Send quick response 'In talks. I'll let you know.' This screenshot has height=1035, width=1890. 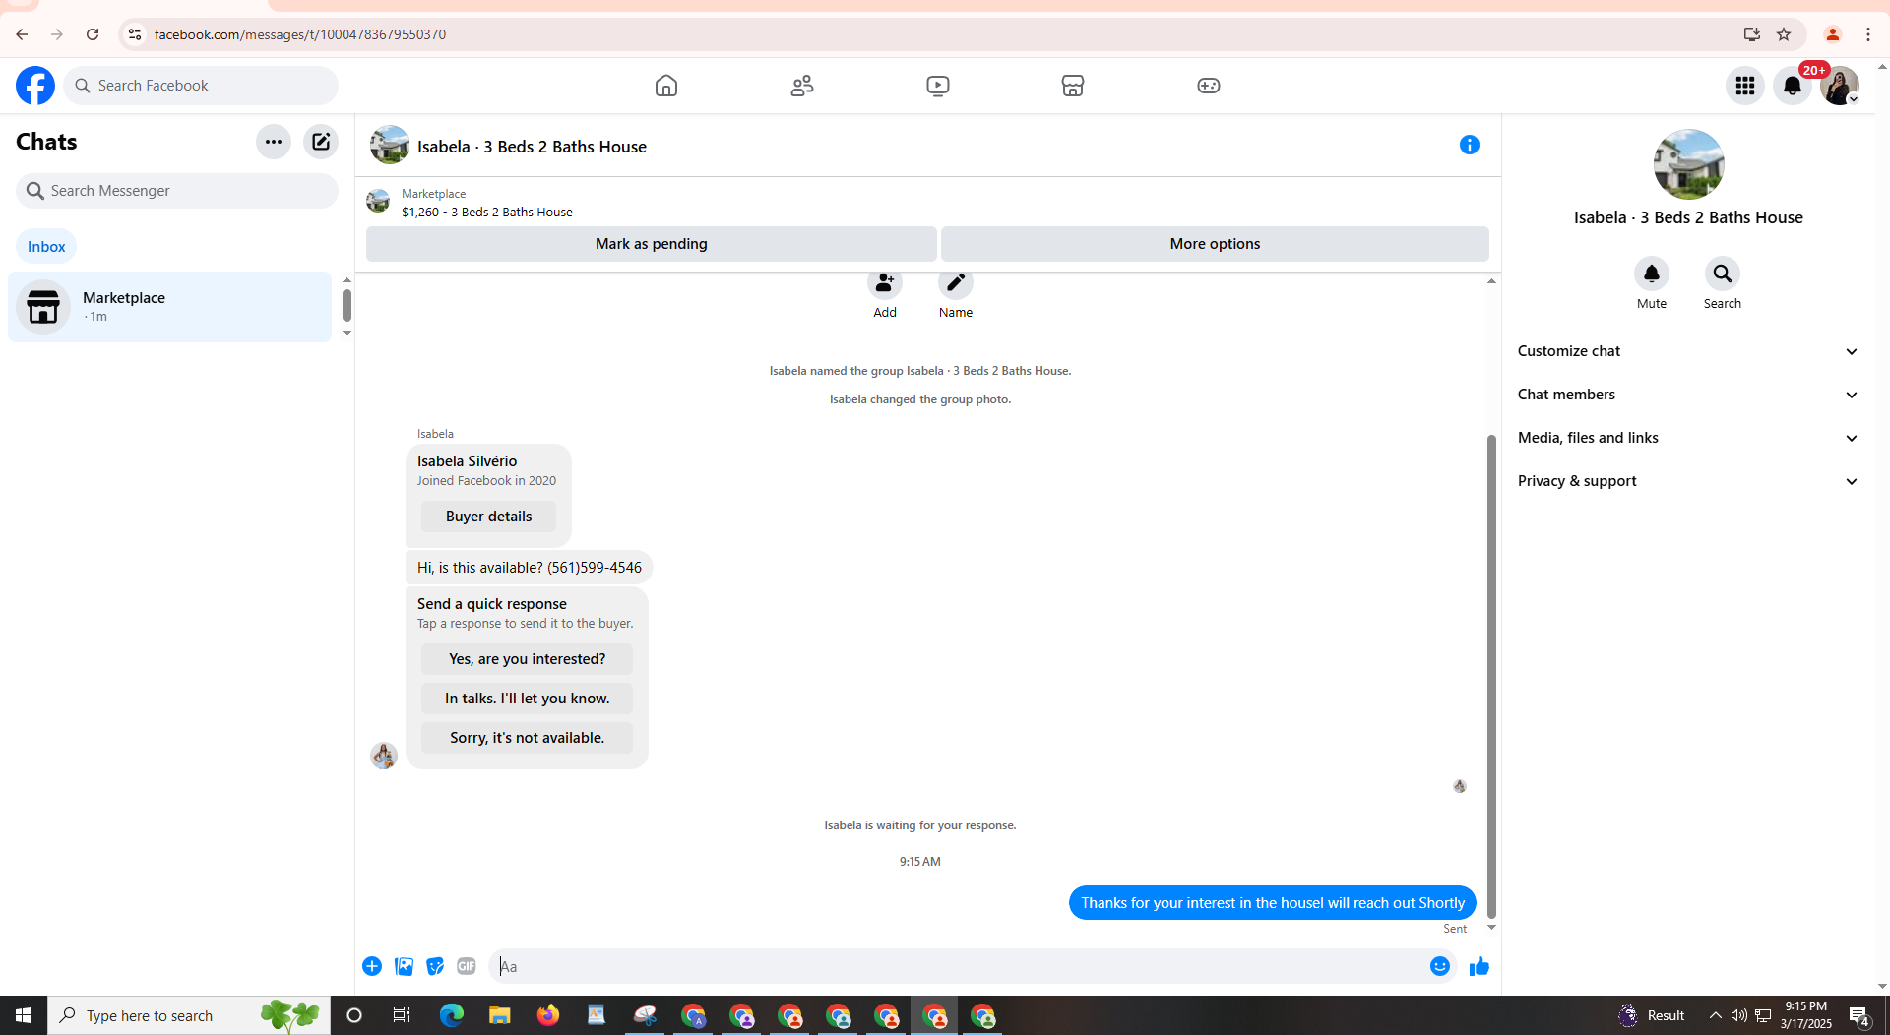pyautogui.click(x=528, y=699)
